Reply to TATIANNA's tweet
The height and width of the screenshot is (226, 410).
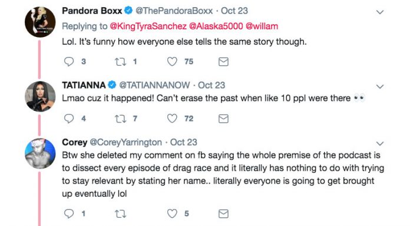pos(69,119)
